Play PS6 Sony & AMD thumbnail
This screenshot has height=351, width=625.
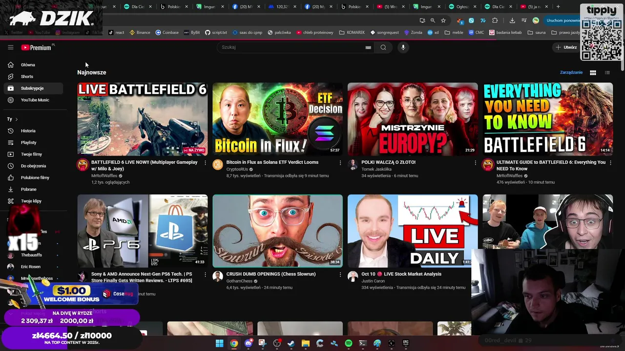[142, 231]
